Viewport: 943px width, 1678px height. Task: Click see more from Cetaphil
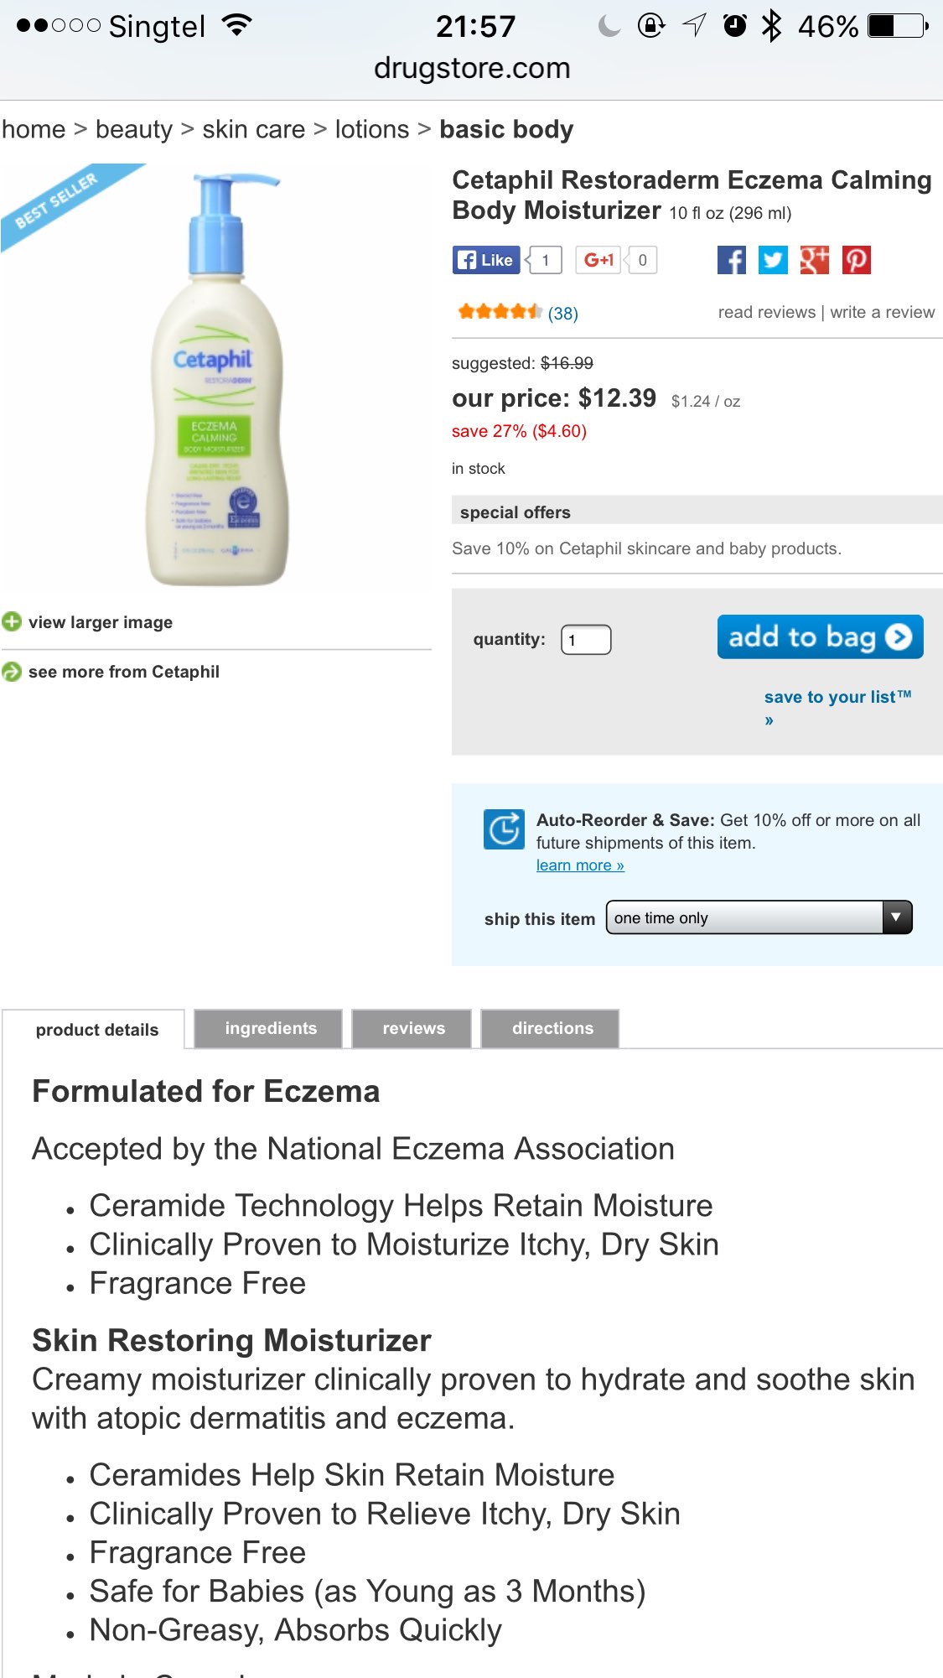pyautogui.click(x=123, y=672)
